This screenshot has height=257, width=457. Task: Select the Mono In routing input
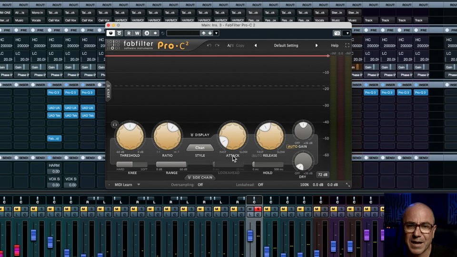[37, 12]
